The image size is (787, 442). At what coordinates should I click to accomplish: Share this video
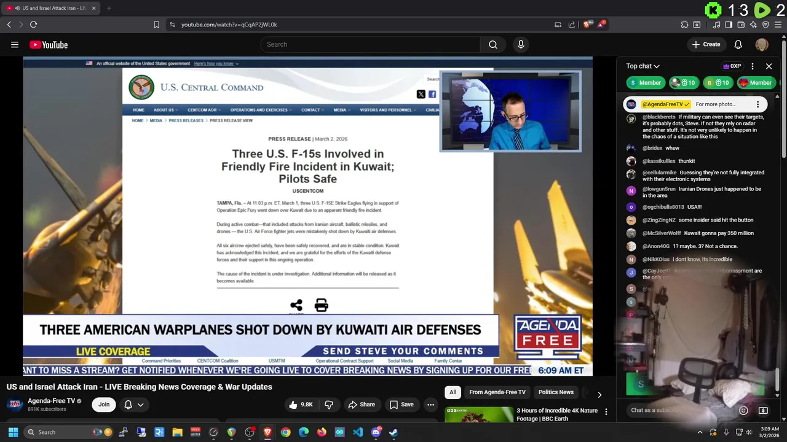coord(362,405)
